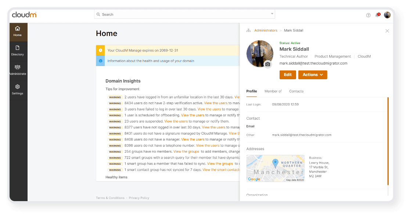
Task: Close the Mark Siddall profile panel
Action: pos(387,31)
